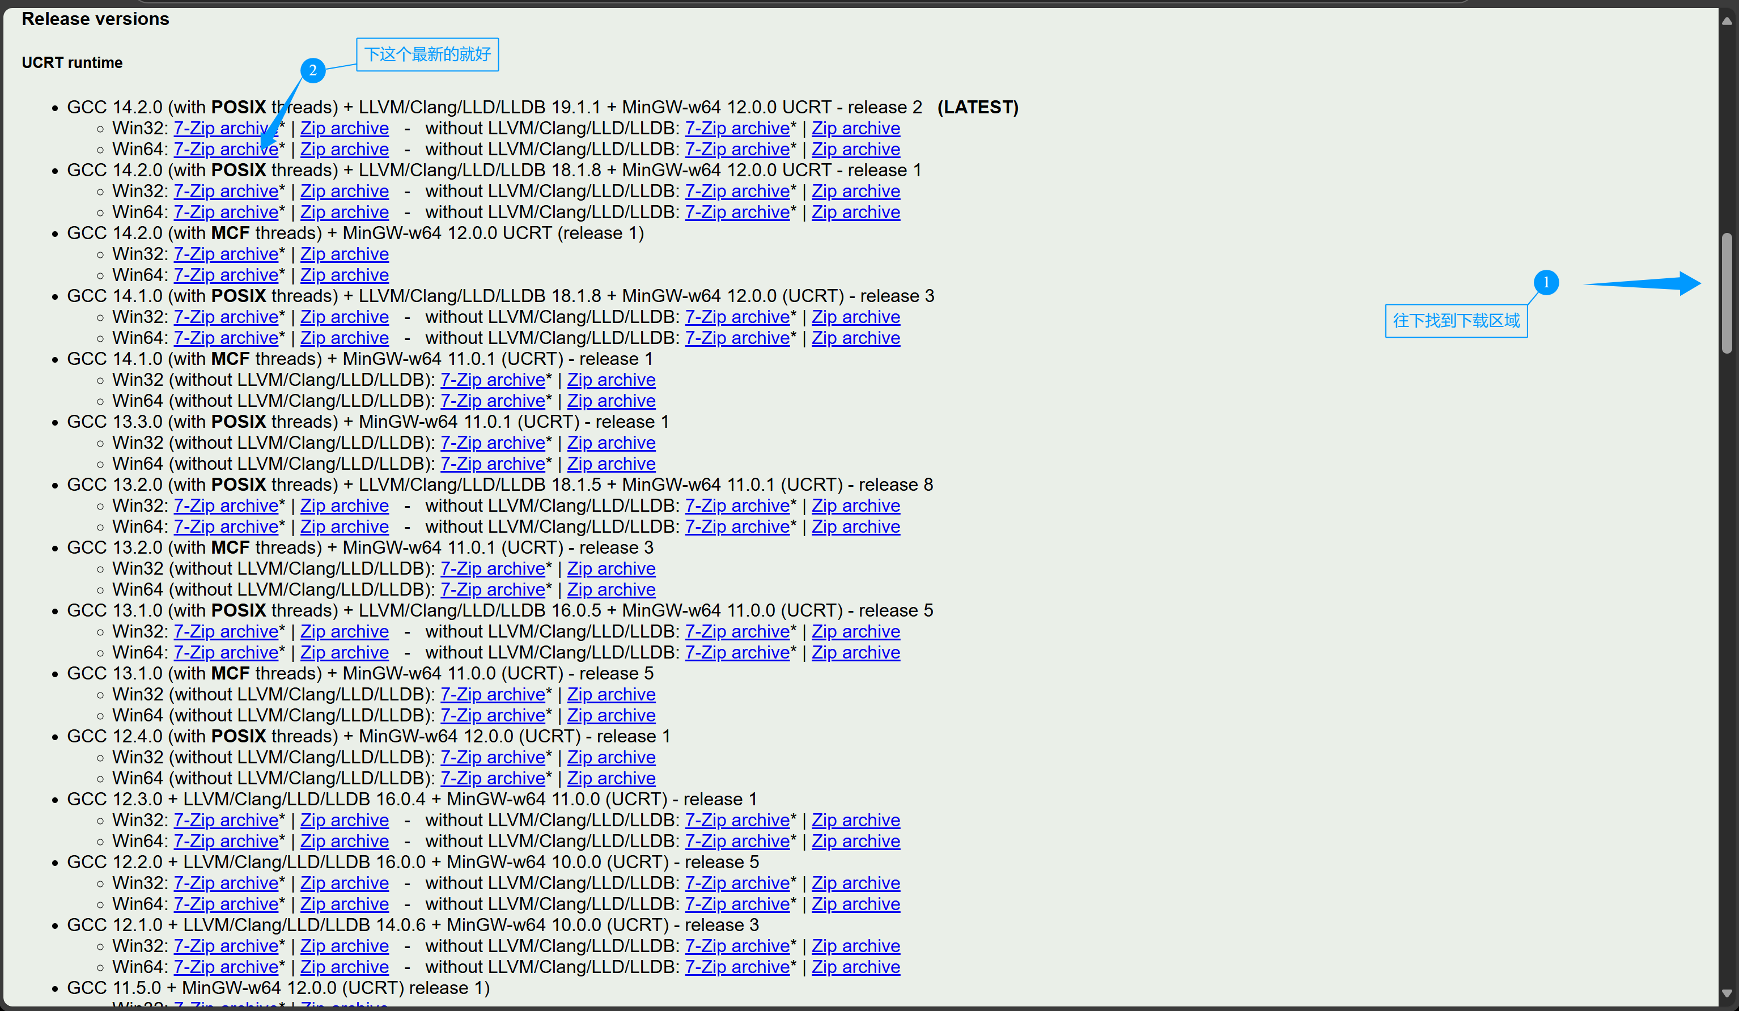The width and height of the screenshot is (1739, 1011).
Task: Open Win64 Zip archive for GCC 14.2.0 POSIX release 2
Action: coord(345,149)
